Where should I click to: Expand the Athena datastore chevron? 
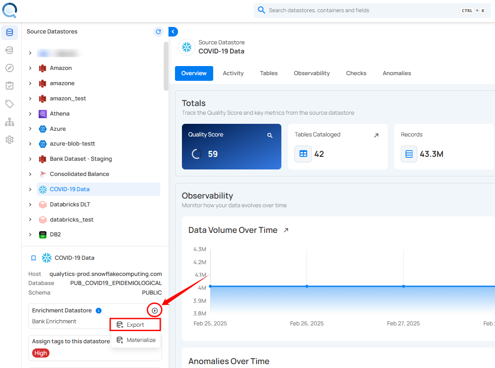(x=30, y=114)
